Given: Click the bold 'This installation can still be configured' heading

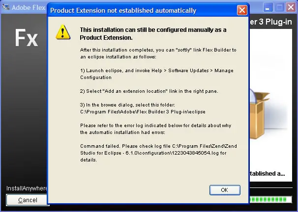Looking at the screenshot, I should (153, 33).
